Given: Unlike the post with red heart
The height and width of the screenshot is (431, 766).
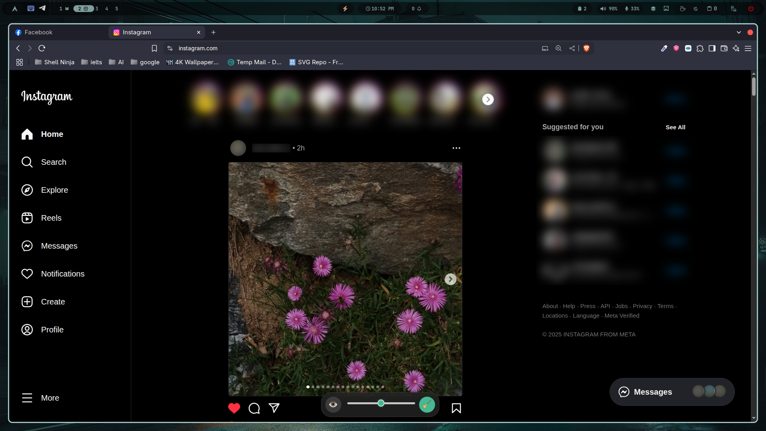Looking at the screenshot, I should pyautogui.click(x=234, y=408).
